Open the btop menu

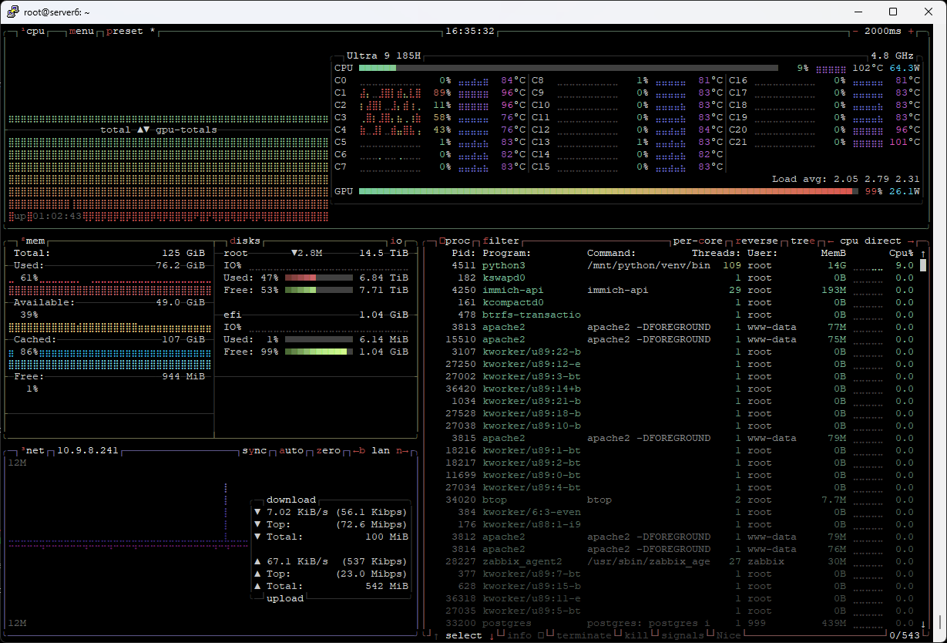pos(82,32)
